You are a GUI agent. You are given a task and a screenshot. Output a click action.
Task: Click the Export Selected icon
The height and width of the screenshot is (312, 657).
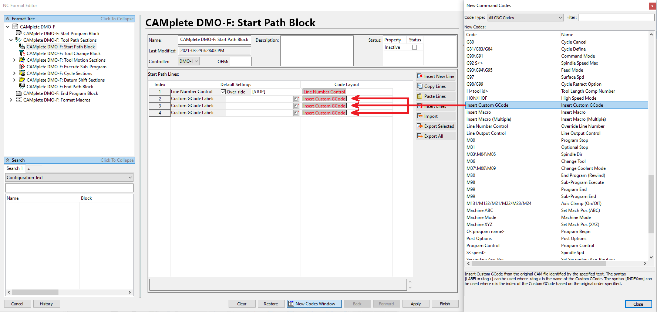[x=420, y=126]
